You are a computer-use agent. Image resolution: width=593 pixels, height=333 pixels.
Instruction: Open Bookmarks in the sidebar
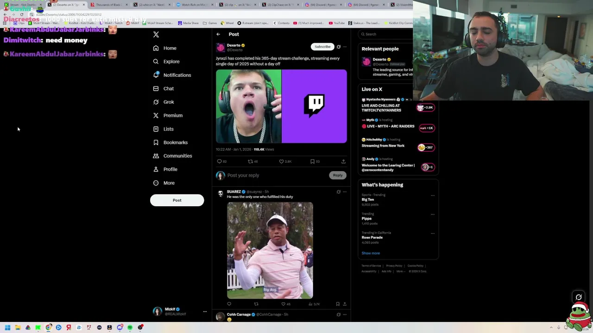pyautogui.click(x=170, y=142)
